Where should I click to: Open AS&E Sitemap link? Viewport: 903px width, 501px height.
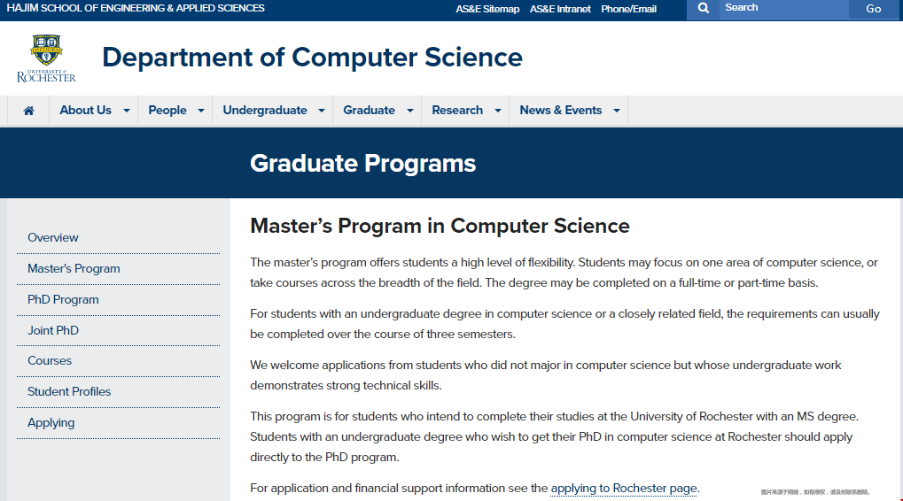point(487,9)
